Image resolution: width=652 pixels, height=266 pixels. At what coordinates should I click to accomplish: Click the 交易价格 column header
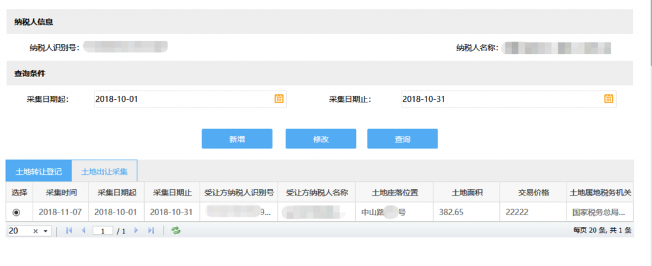click(x=533, y=192)
